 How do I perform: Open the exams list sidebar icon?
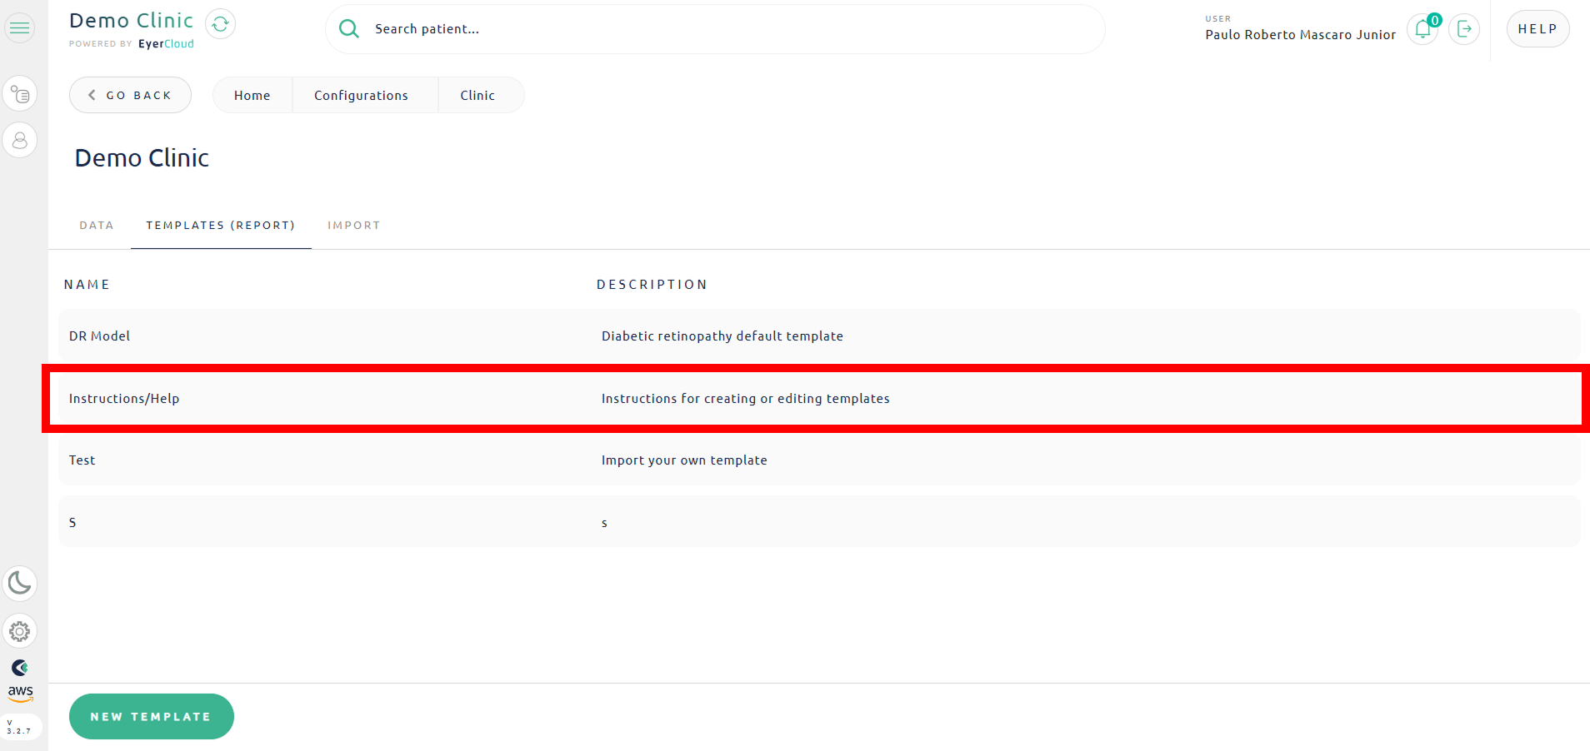(x=20, y=94)
